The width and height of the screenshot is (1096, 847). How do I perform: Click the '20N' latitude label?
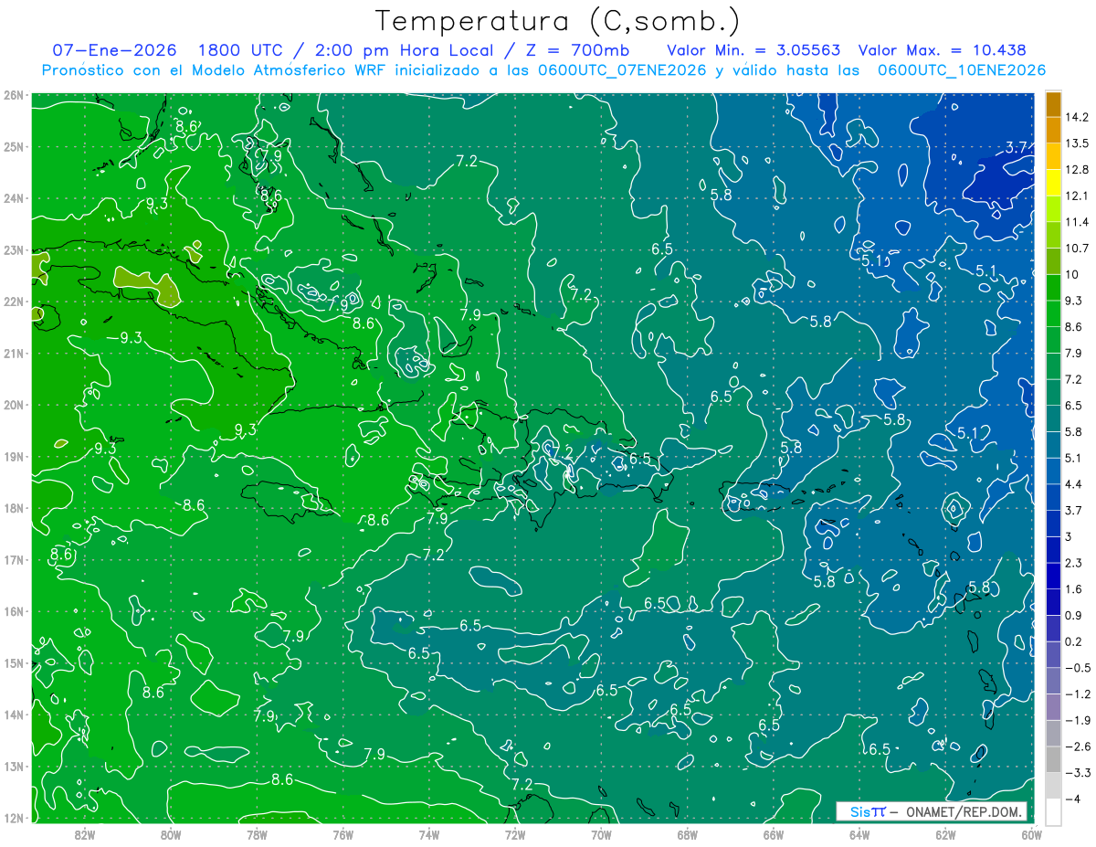click(x=13, y=405)
